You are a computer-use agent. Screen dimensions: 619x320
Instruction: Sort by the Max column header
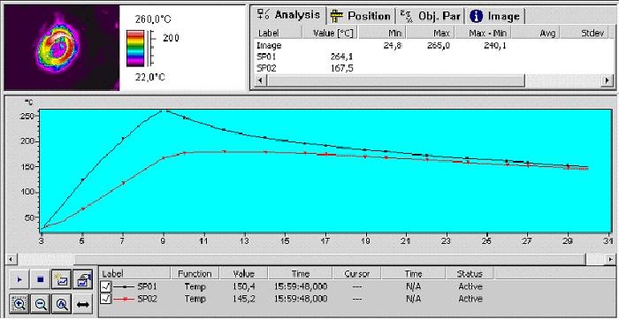pos(431,33)
